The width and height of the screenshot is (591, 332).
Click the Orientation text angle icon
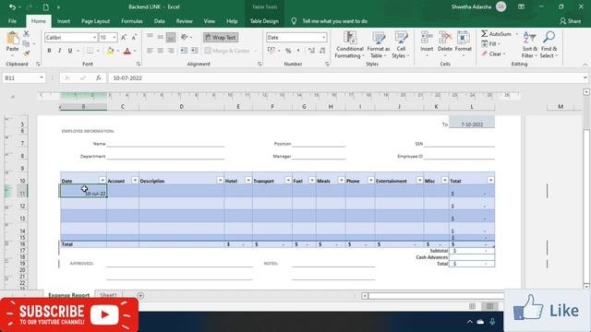pos(185,37)
